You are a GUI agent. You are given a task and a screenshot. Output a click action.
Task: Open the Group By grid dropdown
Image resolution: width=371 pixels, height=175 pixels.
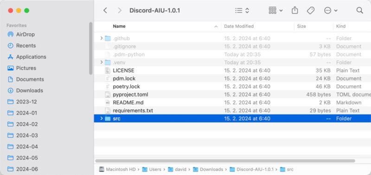275,10
